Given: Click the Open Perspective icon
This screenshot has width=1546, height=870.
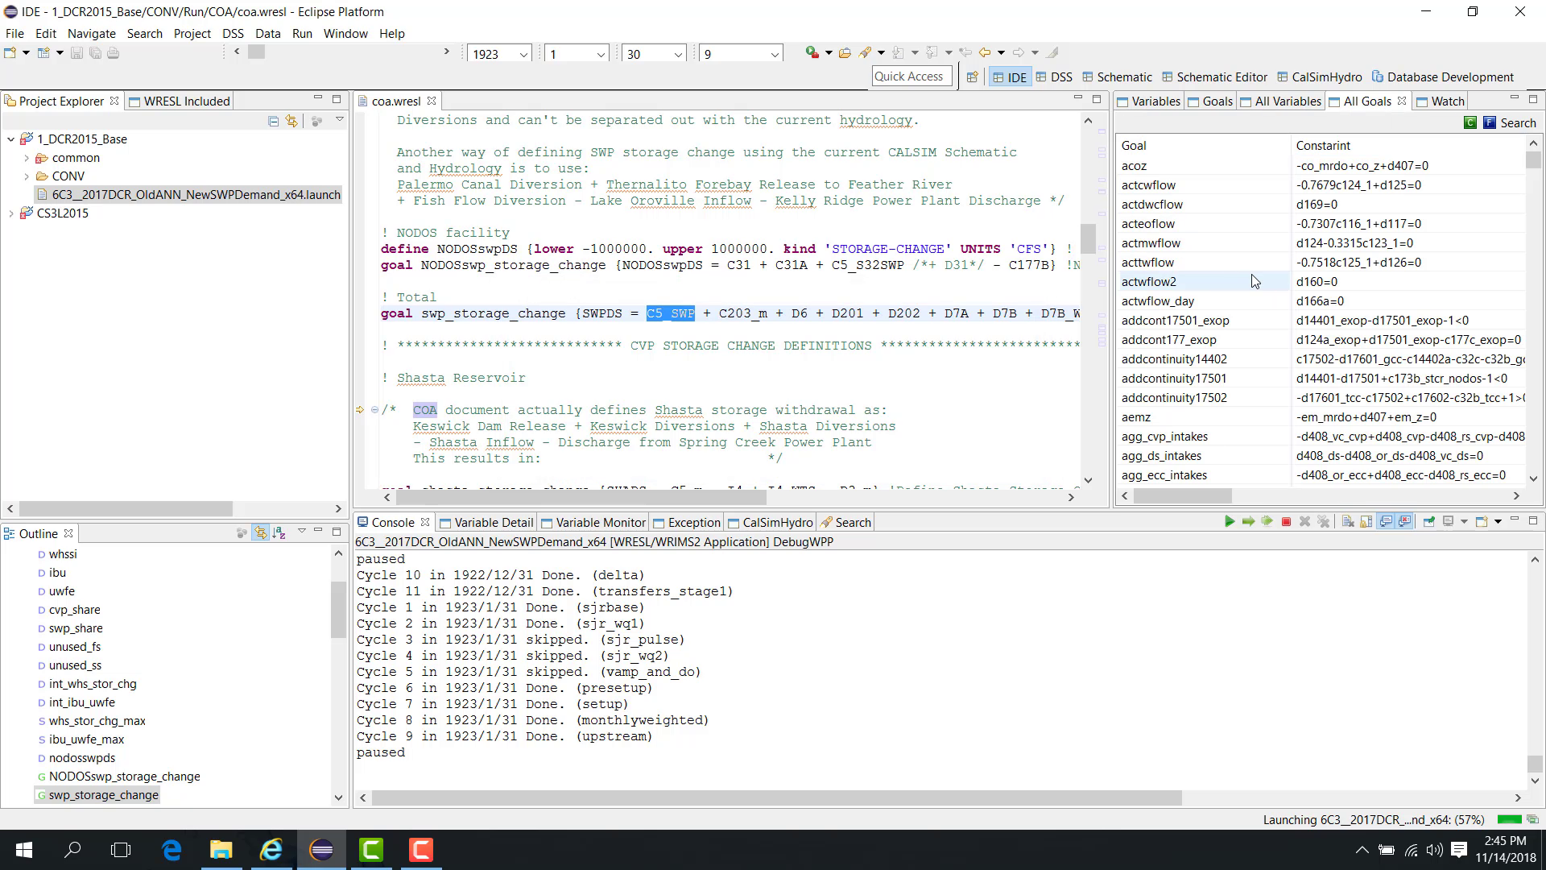Looking at the screenshot, I should point(972,77).
